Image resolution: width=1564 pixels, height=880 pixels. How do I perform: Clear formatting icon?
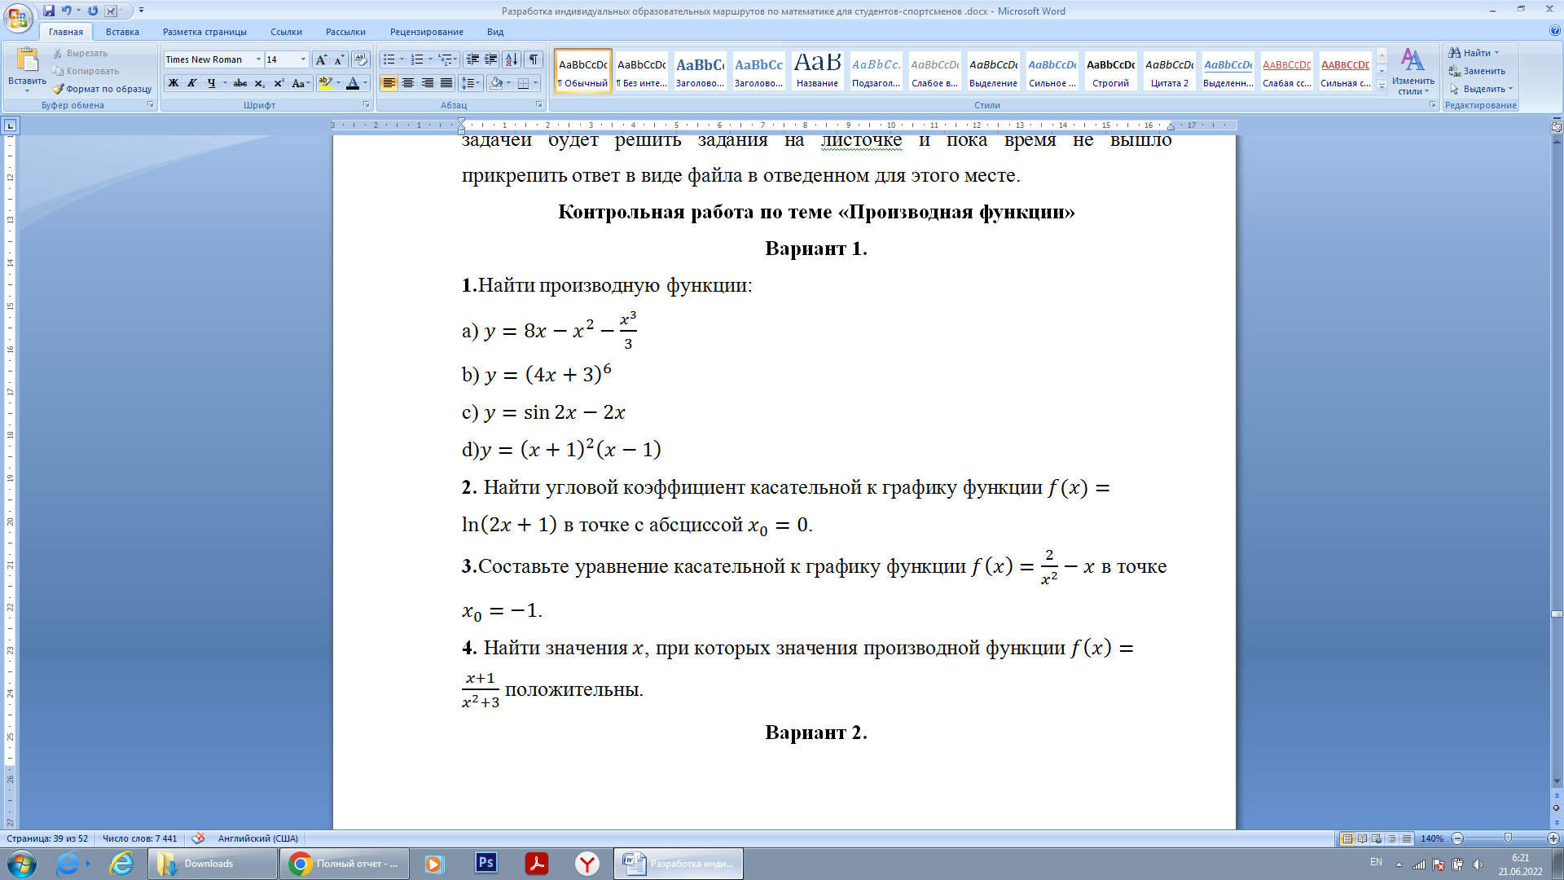tap(361, 59)
